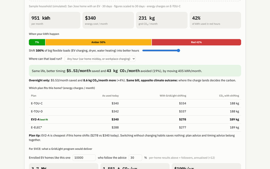Adjust the flexible load shift slider
This screenshot has height=169, width=270.
pyautogui.click(x=161, y=51)
